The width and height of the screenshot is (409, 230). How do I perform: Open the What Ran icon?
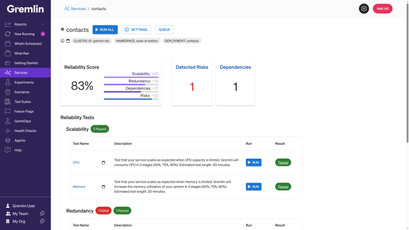pyautogui.click(x=8, y=53)
